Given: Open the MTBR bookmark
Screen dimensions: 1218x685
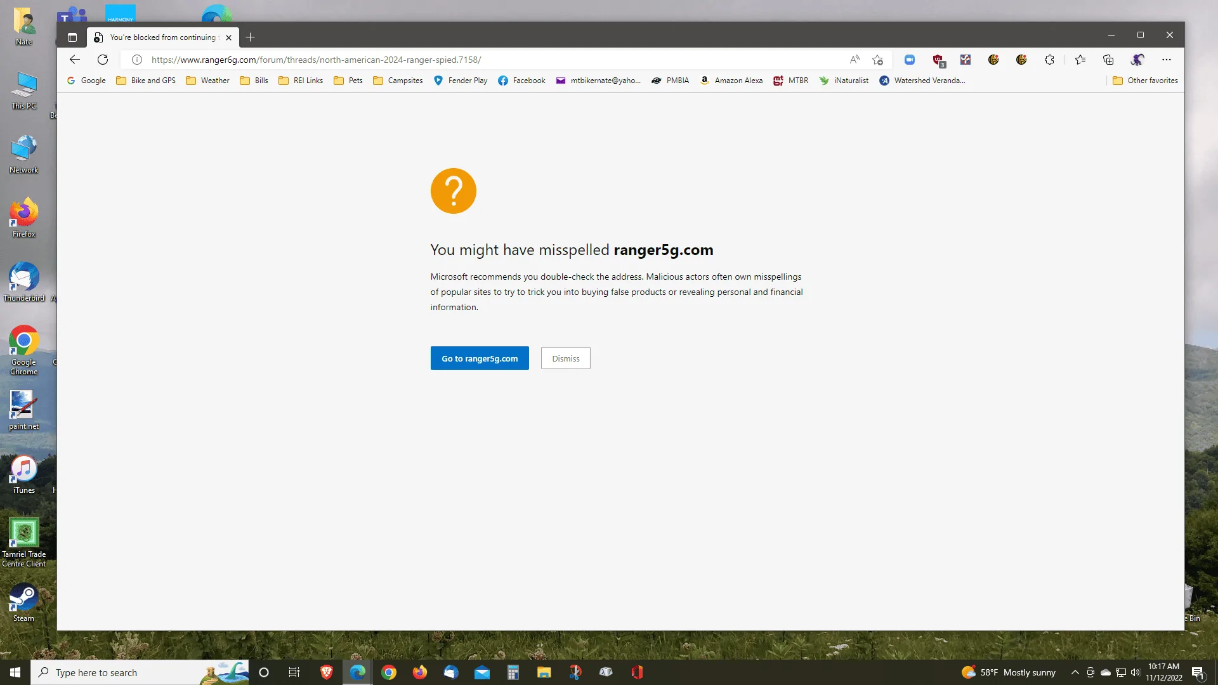Looking at the screenshot, I should pyautogui.click(x=791, y=81).
